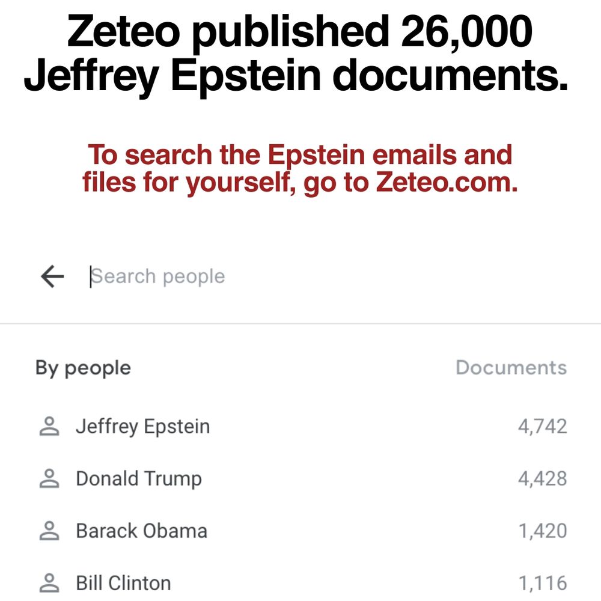
Task: Click the person icon beside Barack Obama
Action: (x=49, y=531)
